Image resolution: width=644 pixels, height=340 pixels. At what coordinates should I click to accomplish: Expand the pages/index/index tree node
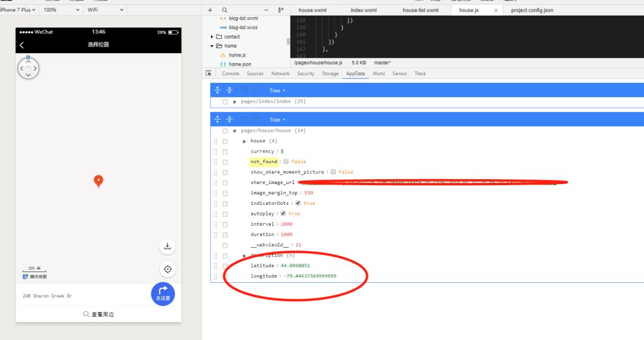click(235, 102)
